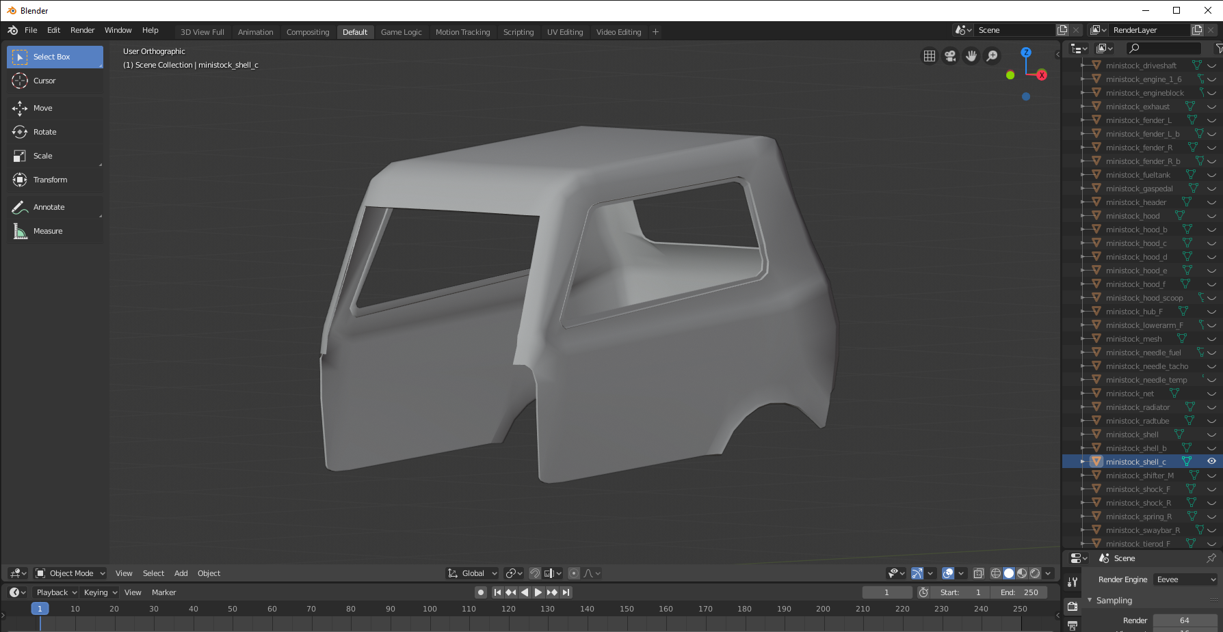The width and height of the screenshot is (1223, 632).
Task: Click the End frame field
Action: pos(1019,592)
